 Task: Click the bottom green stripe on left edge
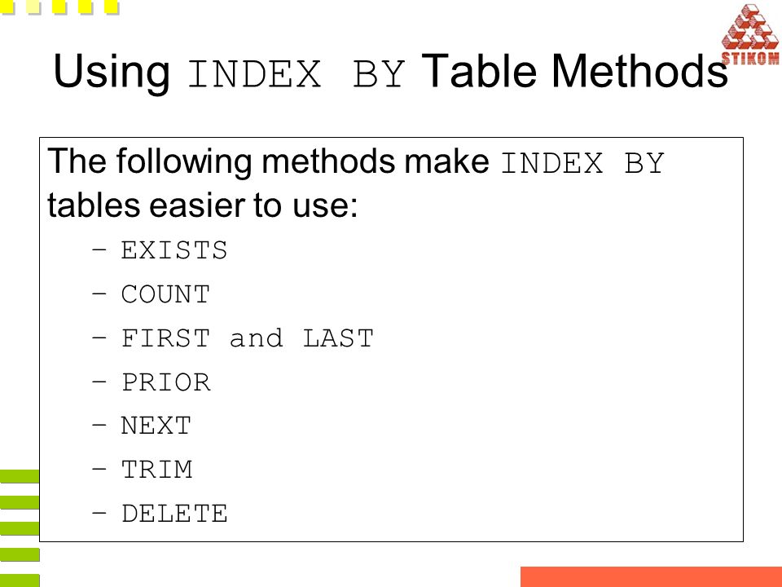click(x=20, y=580)
